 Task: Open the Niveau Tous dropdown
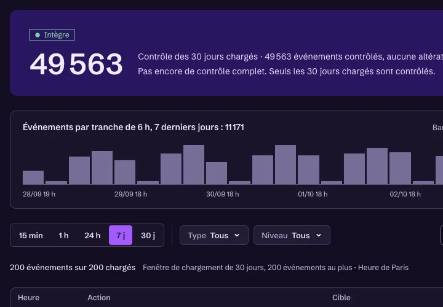pos(292,235)
